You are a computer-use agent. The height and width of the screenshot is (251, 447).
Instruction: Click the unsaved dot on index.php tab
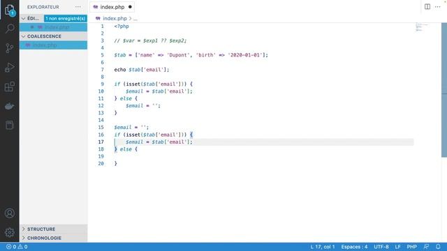130,7
